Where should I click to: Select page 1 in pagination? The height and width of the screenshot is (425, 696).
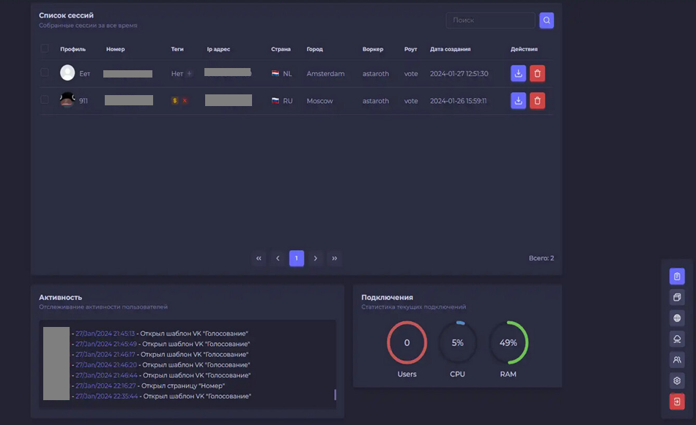click(x=296, y=258)
